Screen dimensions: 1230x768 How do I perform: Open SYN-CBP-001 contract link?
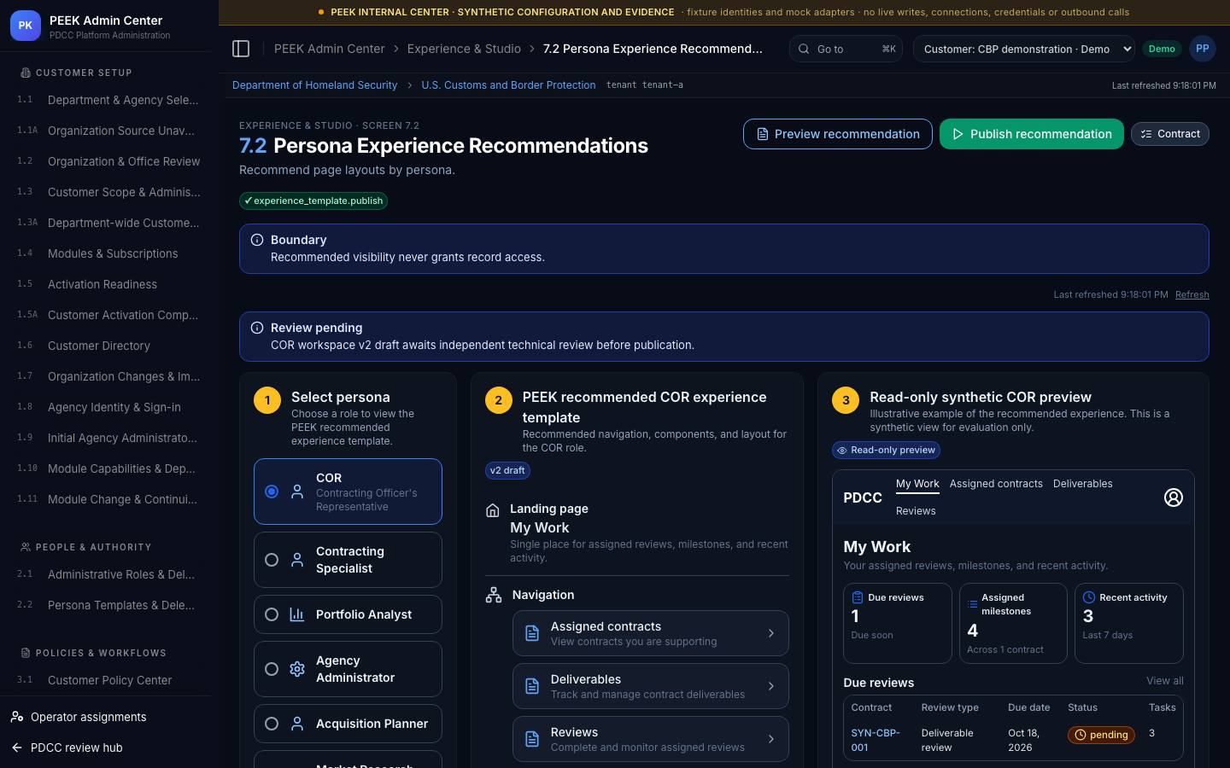pyautogui.click(x=875, y=741)
